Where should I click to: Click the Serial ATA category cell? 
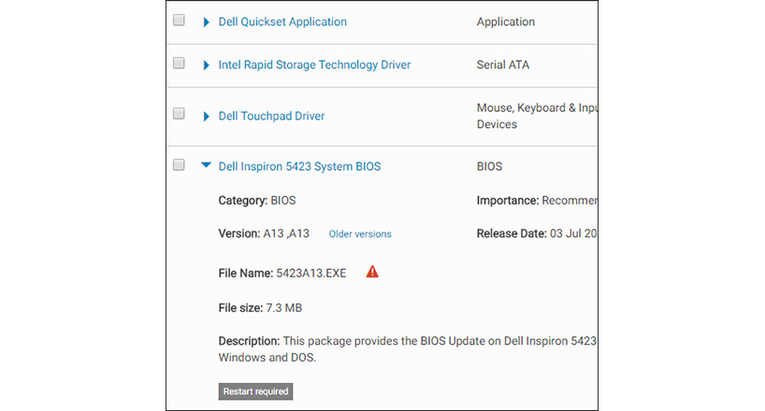point(503,64)
